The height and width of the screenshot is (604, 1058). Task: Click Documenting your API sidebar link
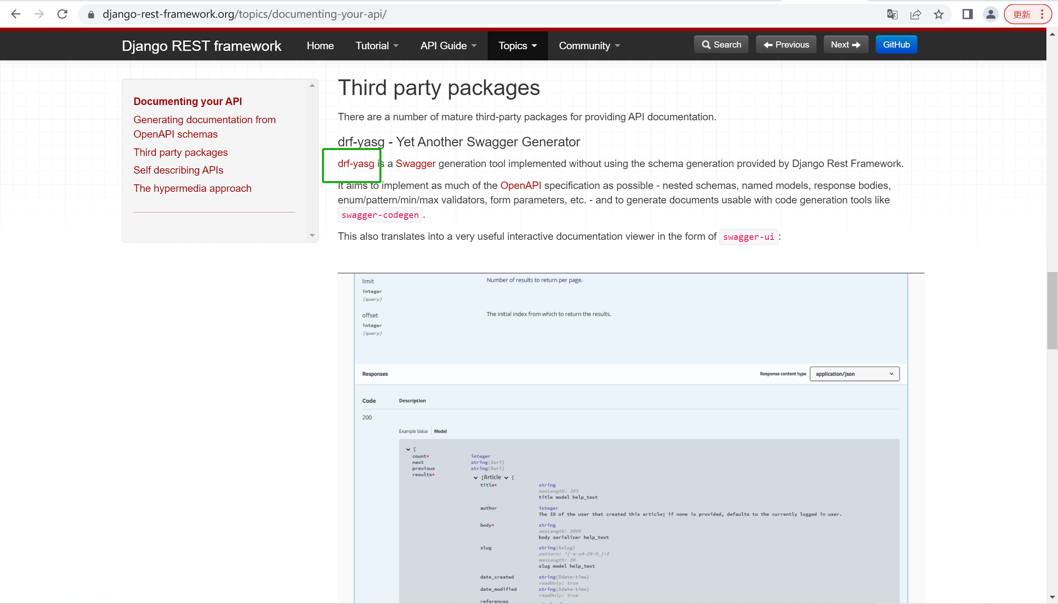187,101
